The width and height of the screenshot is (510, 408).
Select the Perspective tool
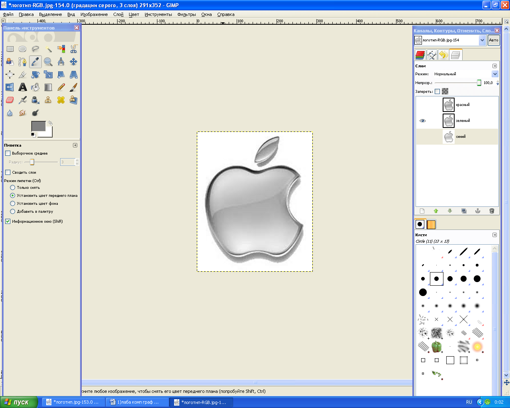pos(74,75)
